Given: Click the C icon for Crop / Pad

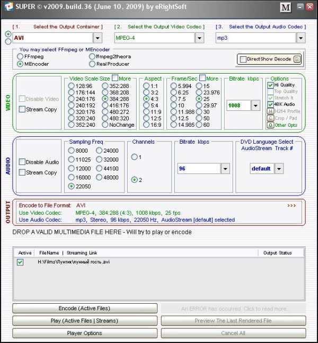Looking at the screenshot, I should [270, 118].
